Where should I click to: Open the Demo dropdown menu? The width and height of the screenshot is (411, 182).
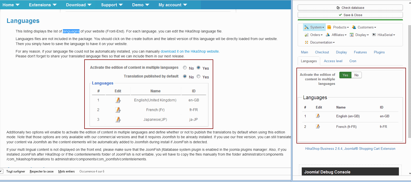pos(141,5)
